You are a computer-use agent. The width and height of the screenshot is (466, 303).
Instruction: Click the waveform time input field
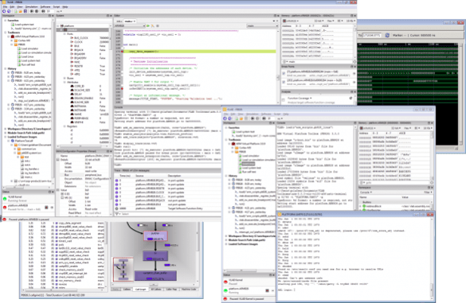tap(371, 35)
